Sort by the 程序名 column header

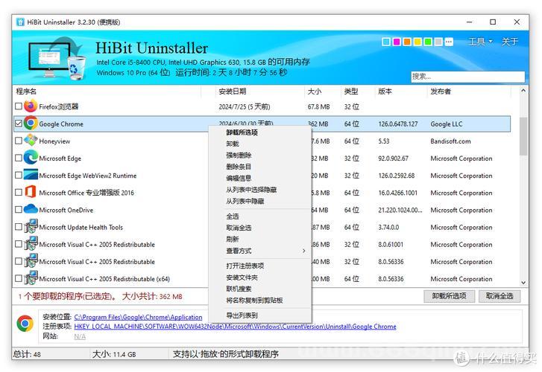pyautogui.click(x=26, y=92)
